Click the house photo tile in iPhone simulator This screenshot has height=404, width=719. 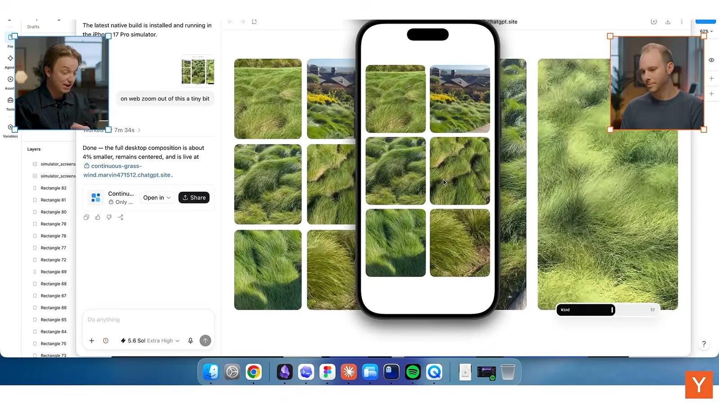click(x=460, y=99)
